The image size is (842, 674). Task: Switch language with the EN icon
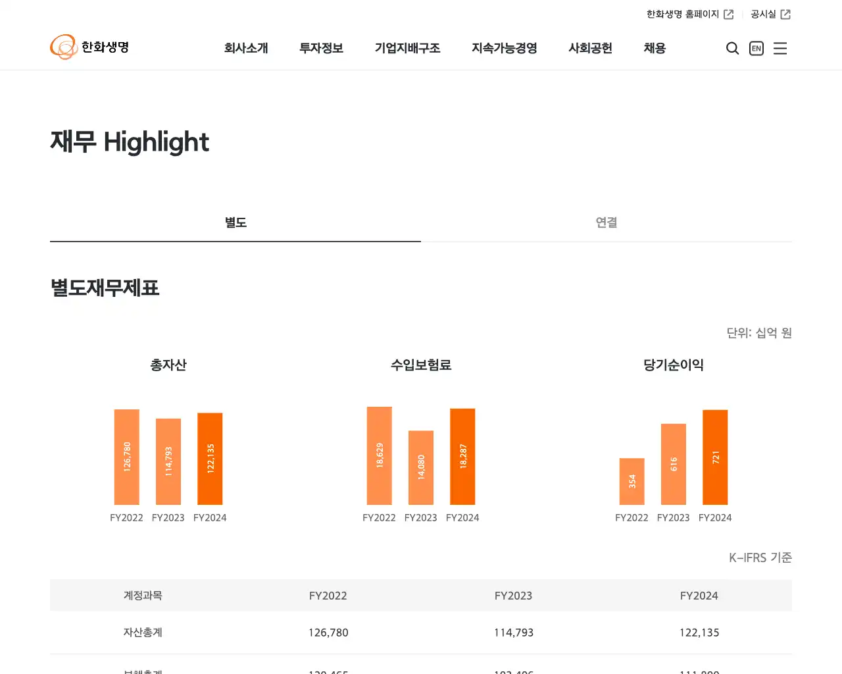pyautogui.click(x=756, y=48)
